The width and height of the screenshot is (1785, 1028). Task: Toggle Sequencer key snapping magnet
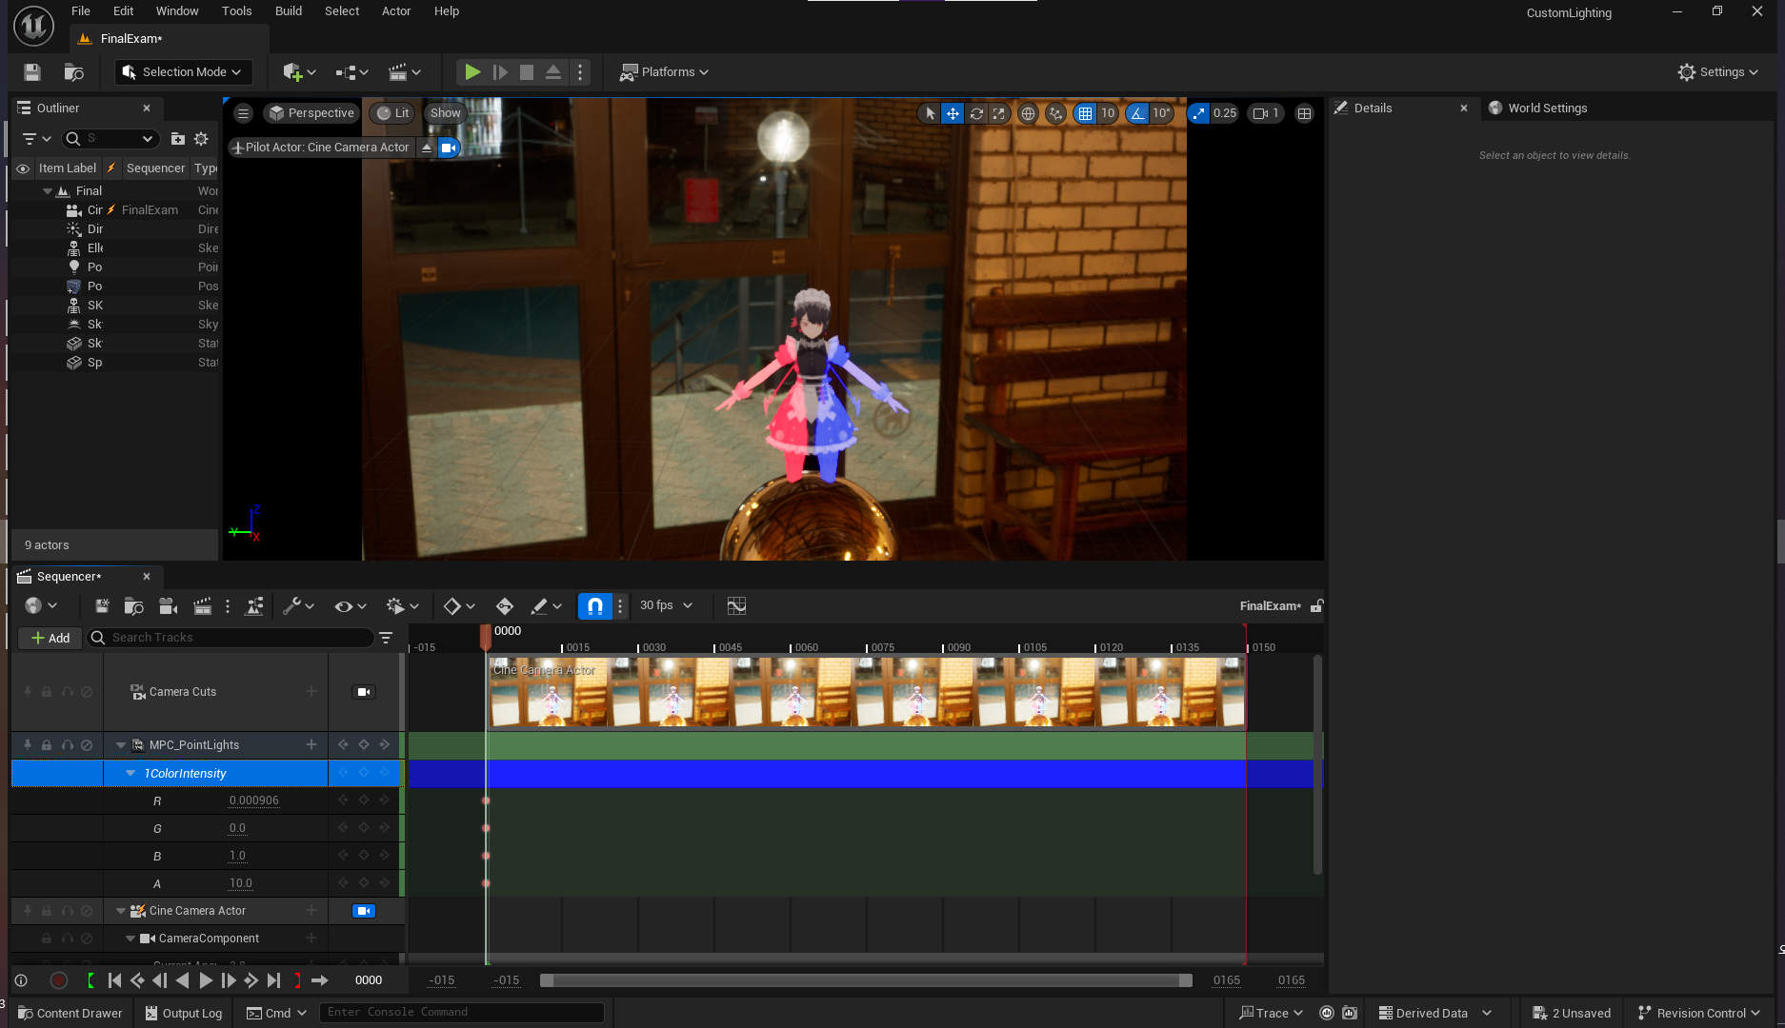pyautogui.click(x=594, y=605)
